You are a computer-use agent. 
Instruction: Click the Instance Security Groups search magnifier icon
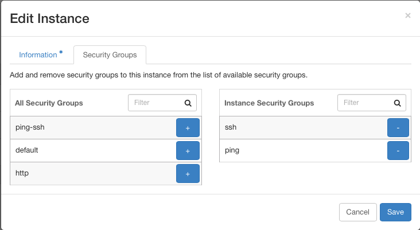398,103
